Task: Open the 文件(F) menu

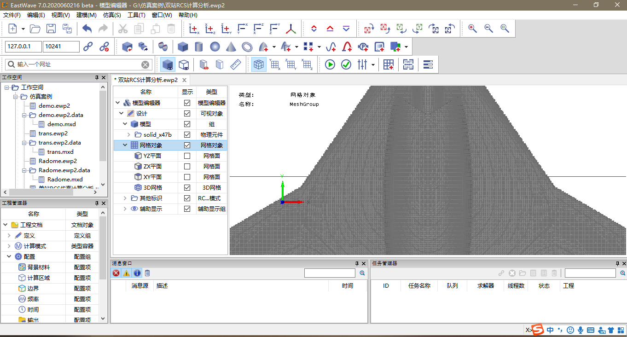Action: click(12, 15)
